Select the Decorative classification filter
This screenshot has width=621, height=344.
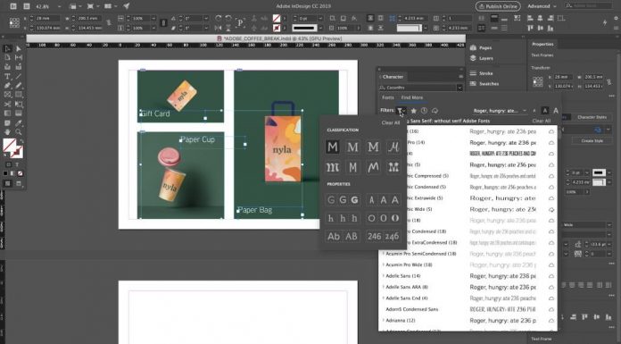393,167
